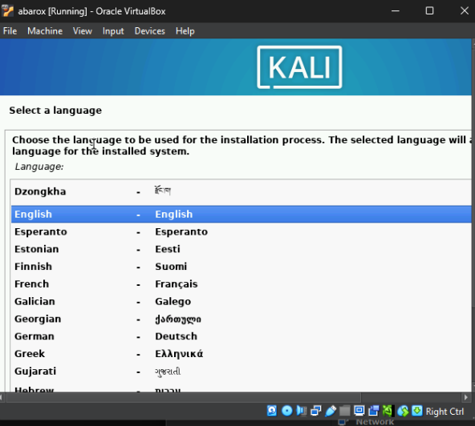The width and height of the screenshot is (475, 426).
Task: Click the native name Suomi
Action: coord(171,267)
